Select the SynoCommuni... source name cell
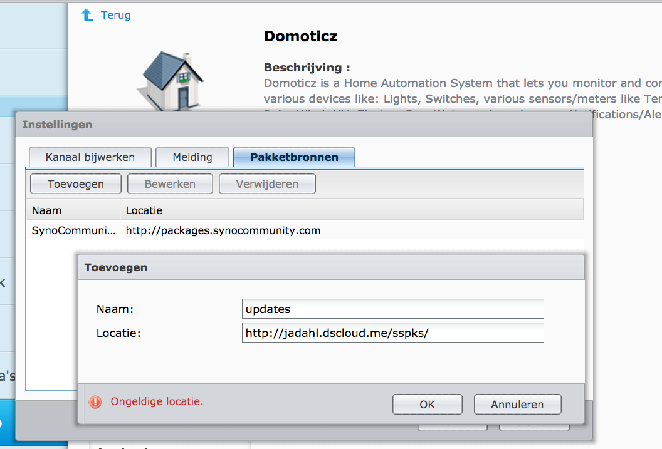662x449 pixels. click(x=73, y=230)
